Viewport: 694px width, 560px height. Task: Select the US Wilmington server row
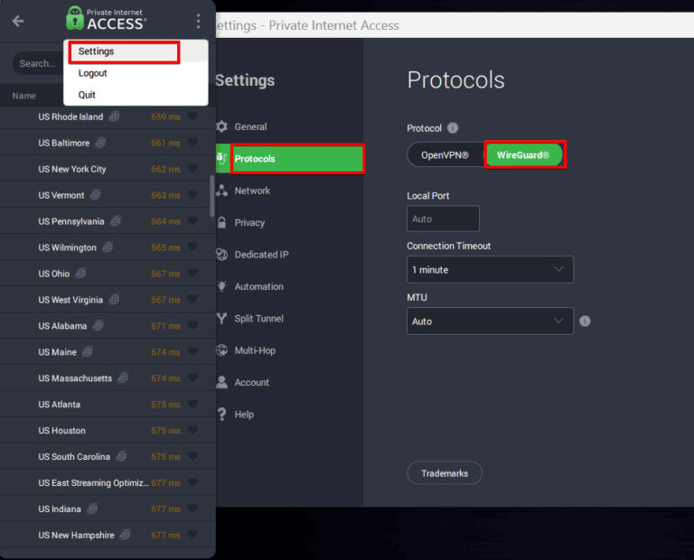point(108,247)
